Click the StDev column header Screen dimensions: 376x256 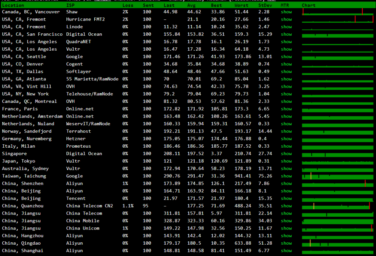click(x=265, y=5)
